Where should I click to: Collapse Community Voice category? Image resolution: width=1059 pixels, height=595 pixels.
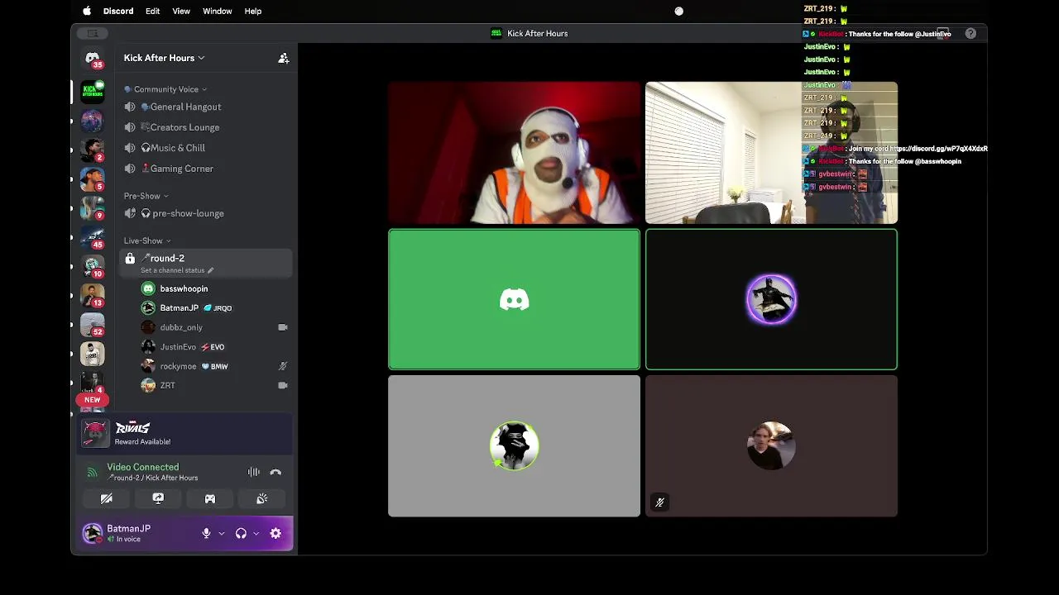point(165,89)
